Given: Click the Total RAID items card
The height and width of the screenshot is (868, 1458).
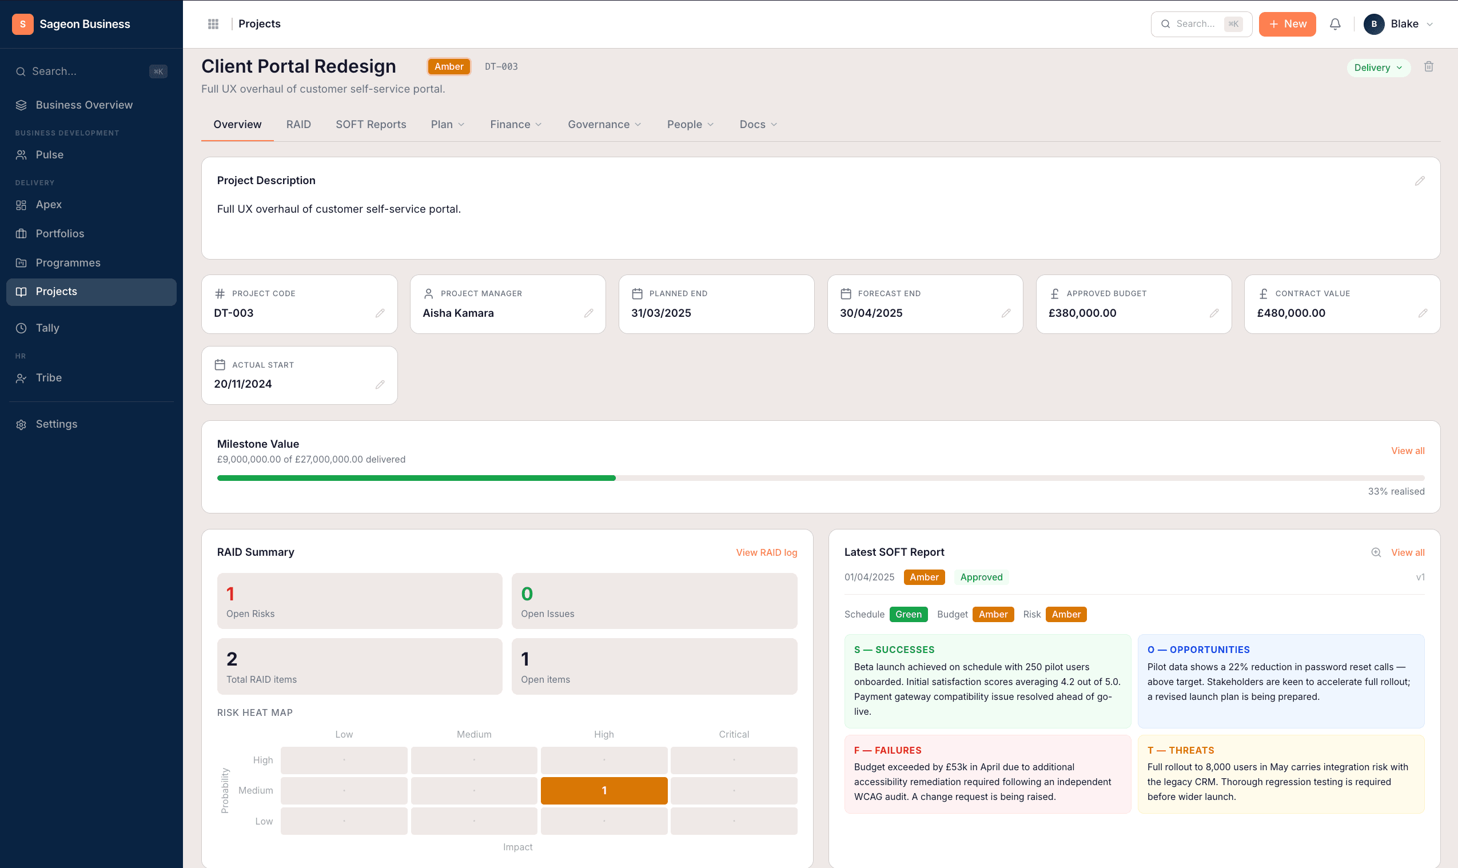Looking at the screenshot, I should pos(359,667).
